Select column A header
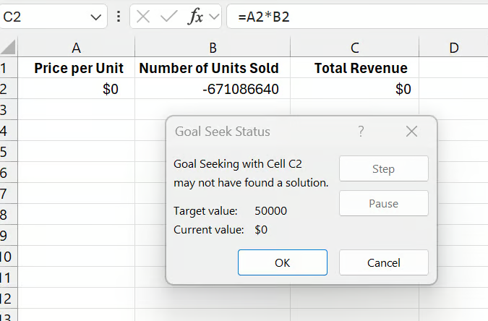The image size is (488, 321). 76,48
